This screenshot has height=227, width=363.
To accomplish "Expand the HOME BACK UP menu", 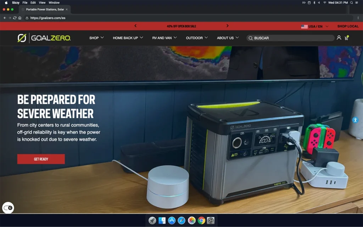I will pyautogui.click(x=128, y=38).
